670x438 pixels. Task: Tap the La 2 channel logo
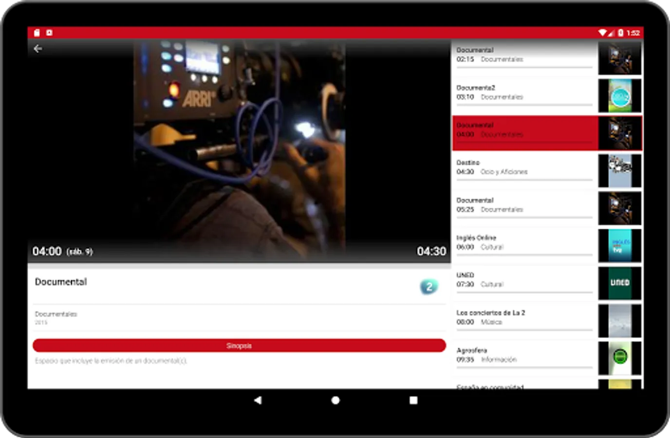click(429, 287)
